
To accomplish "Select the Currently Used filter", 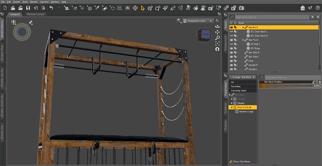I will [243, 90].
